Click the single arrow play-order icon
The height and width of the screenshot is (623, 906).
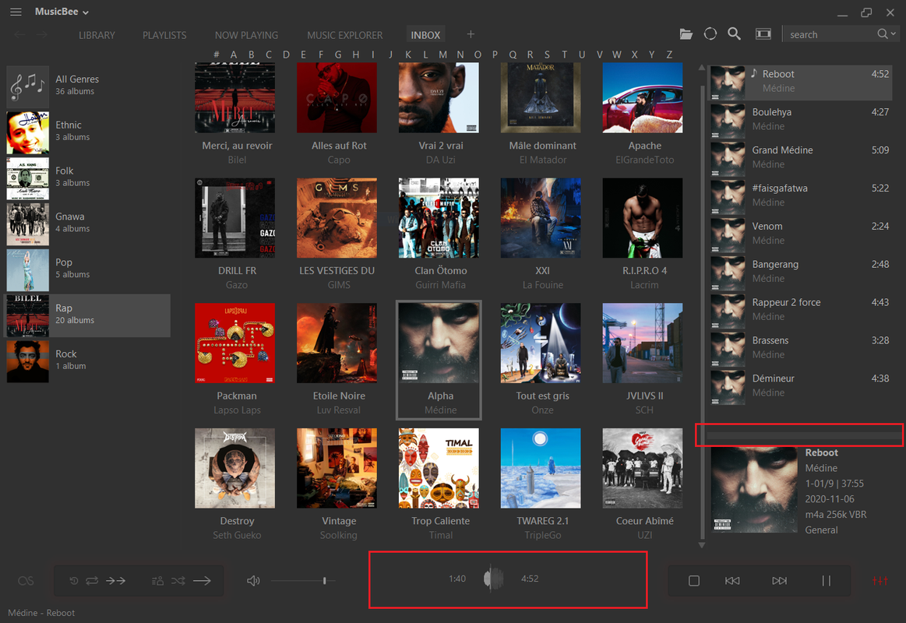202,581
